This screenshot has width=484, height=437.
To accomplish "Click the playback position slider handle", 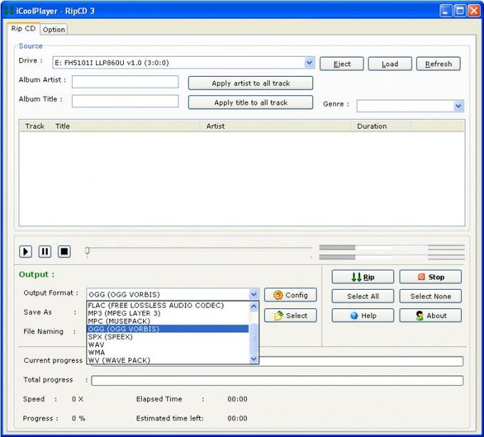I will pos(88,251).
